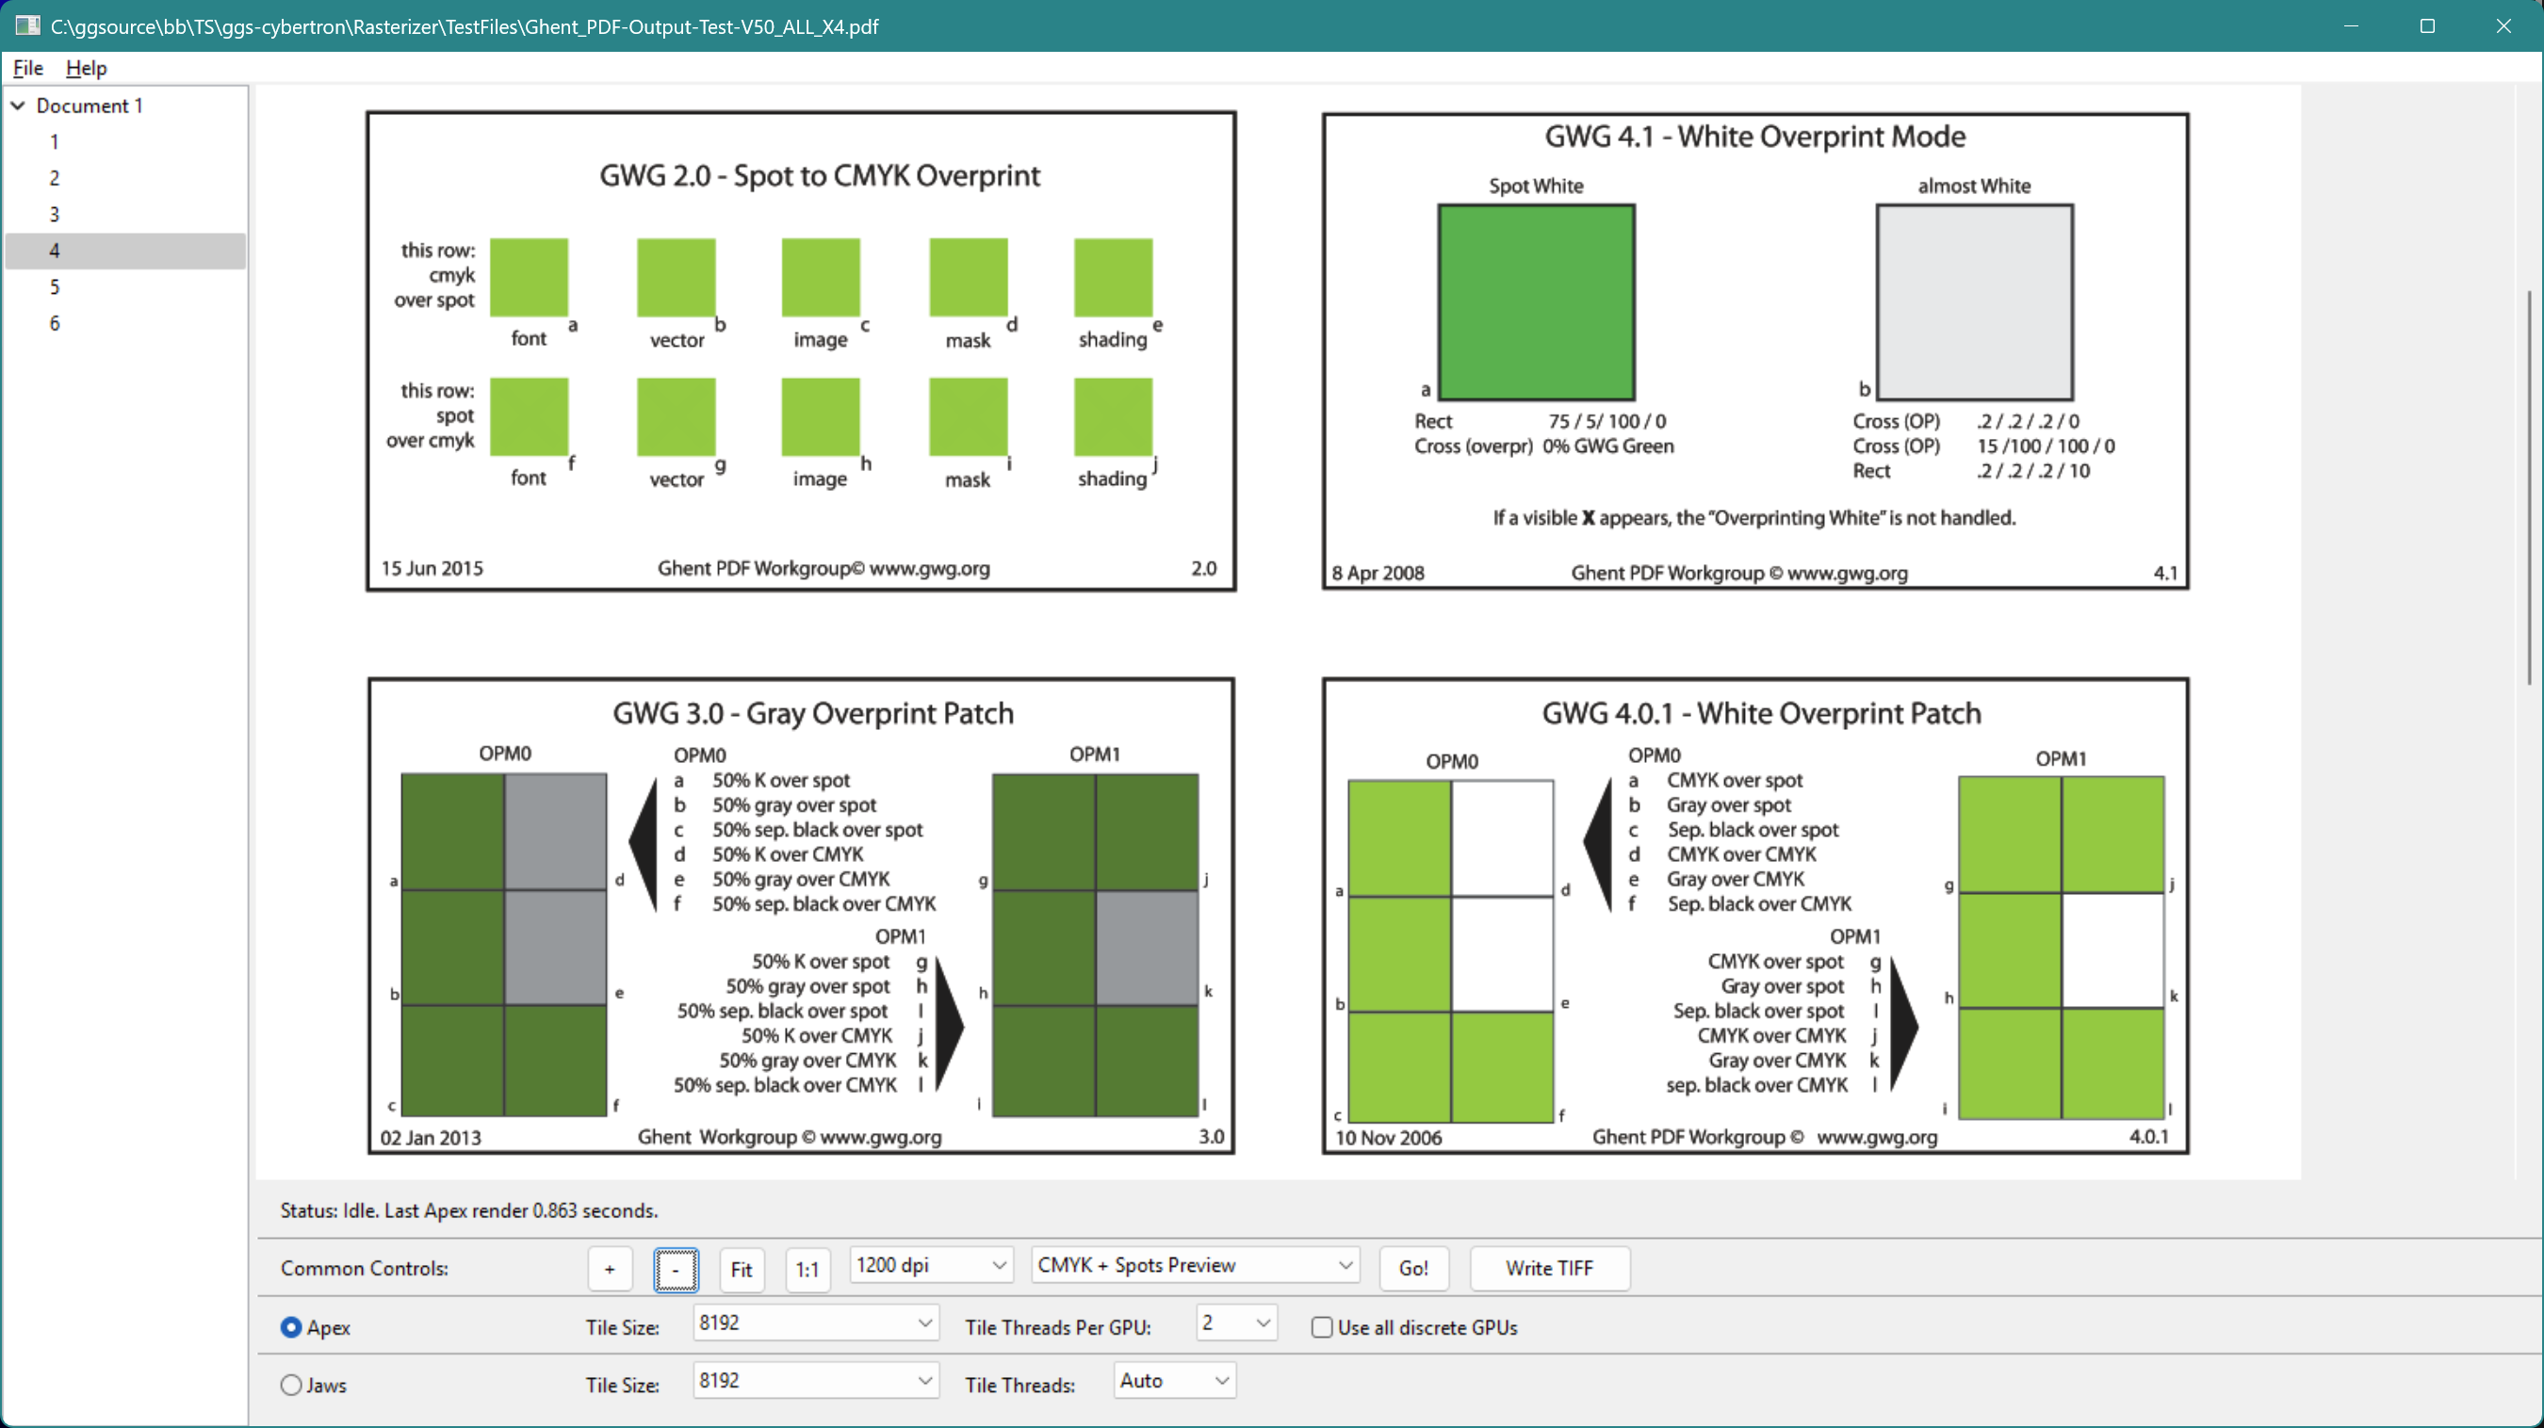This screenshot has height=1428, width=2544.
Task: Select the Jaws radio button
Action: click(x=290, y=1385)
